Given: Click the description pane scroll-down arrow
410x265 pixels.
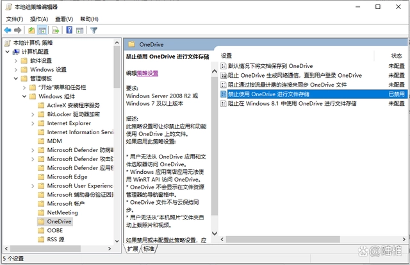Looking at the screenshot, I should [x=215, y=233].
